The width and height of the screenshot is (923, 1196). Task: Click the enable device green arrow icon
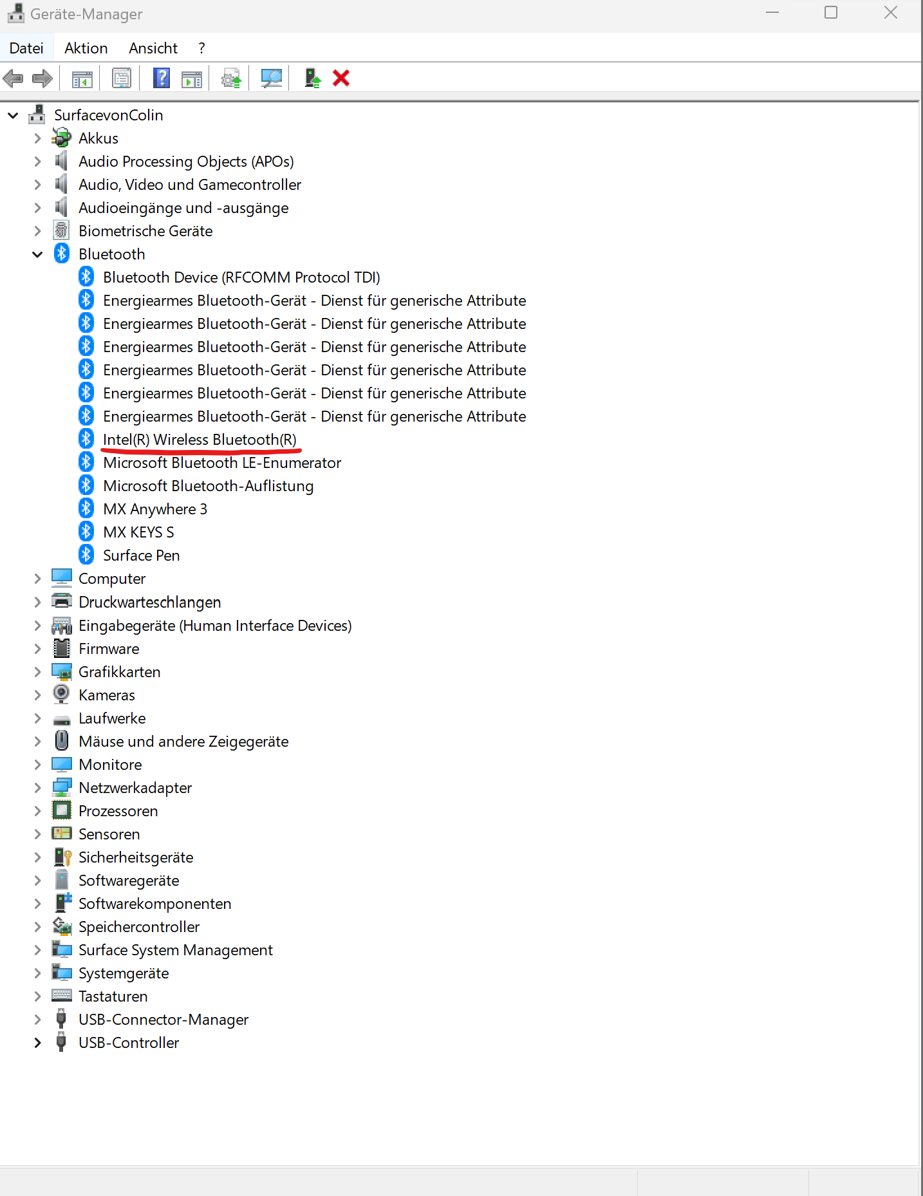click(x=313, y=79)
